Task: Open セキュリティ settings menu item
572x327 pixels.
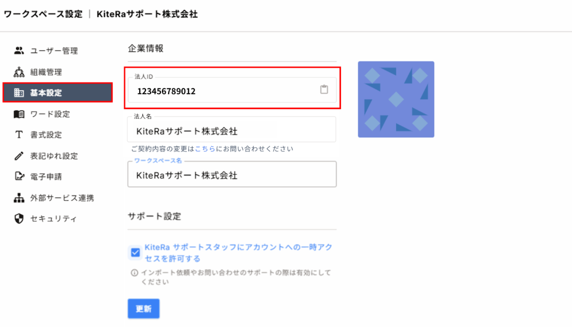Action: coord(53,219)
